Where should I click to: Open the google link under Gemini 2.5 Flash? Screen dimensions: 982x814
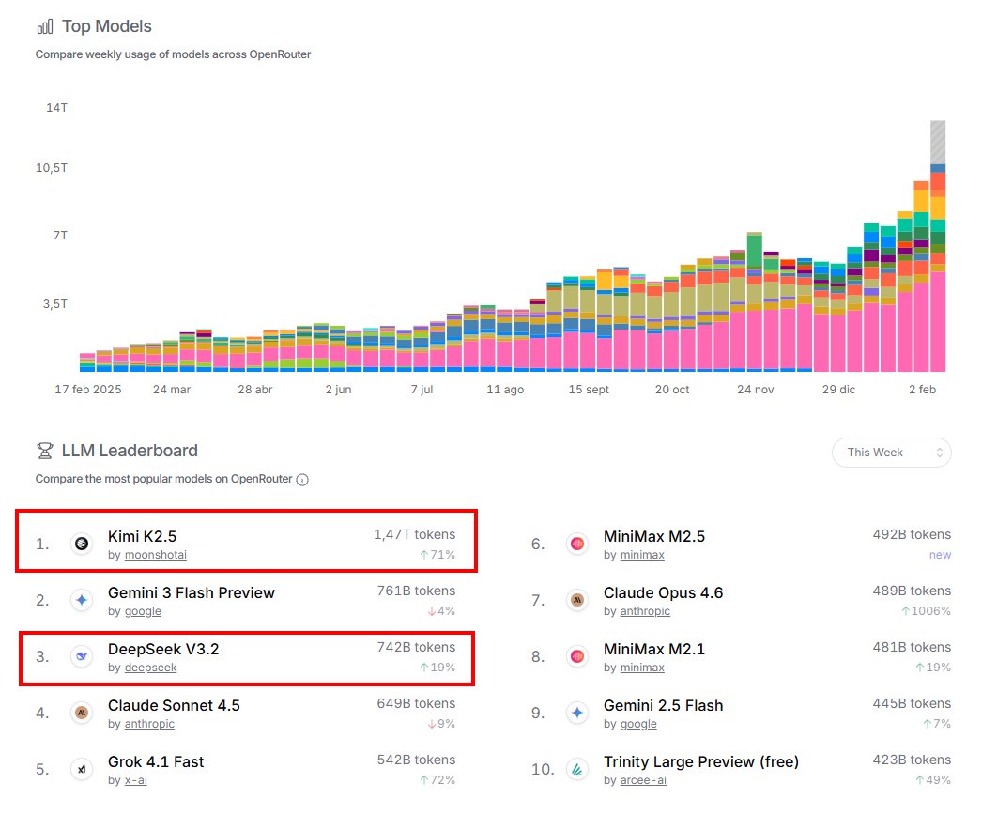[638, 724]
